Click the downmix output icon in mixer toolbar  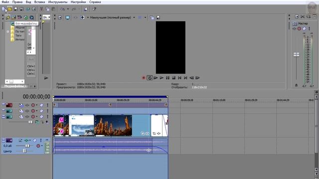[303, 16]
